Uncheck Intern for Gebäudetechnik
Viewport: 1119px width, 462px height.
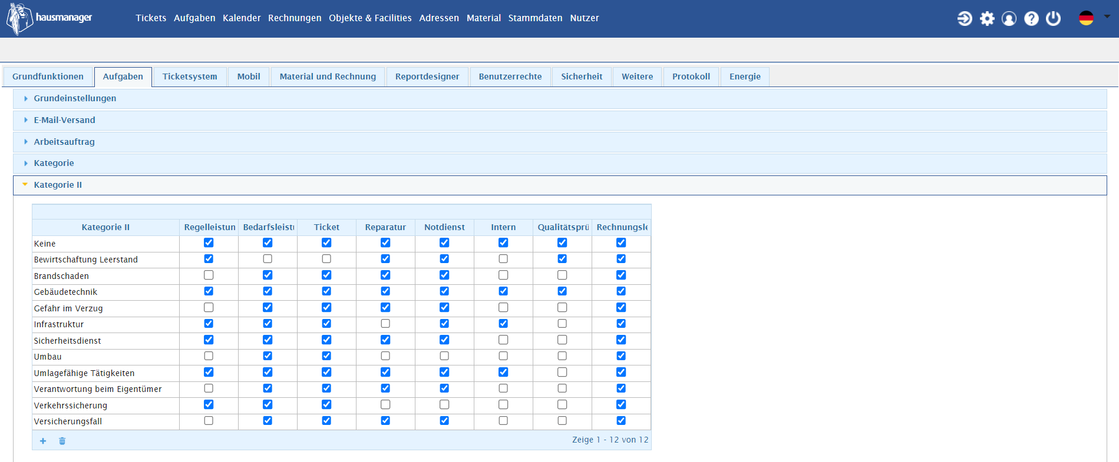[503, 291]
